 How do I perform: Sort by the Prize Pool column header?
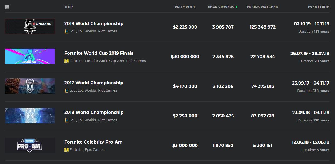pos(185,7)
